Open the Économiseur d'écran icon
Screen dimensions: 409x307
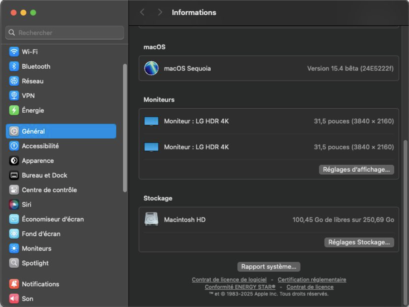(x=14, y=219)
